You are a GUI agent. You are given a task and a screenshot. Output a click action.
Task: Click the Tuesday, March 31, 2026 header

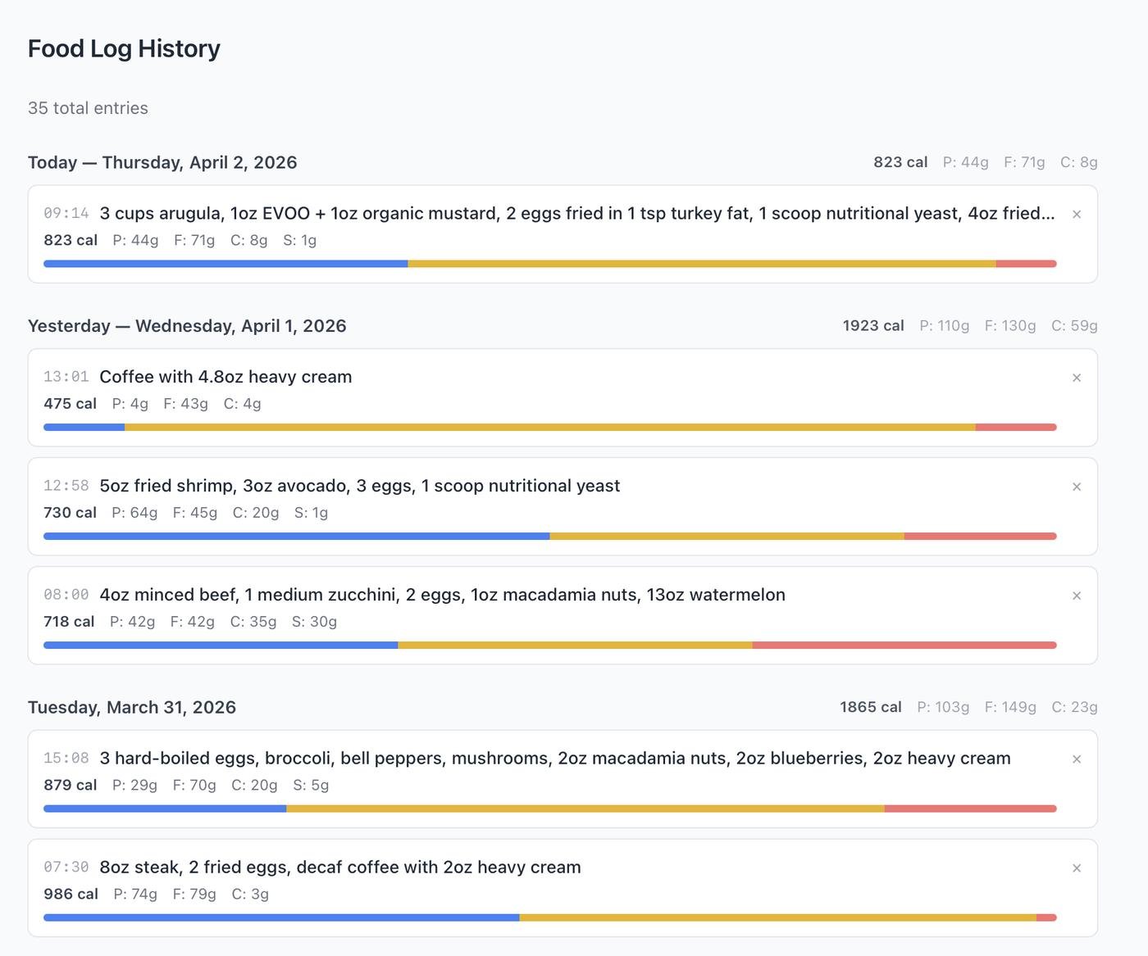[x=132, y=707]
